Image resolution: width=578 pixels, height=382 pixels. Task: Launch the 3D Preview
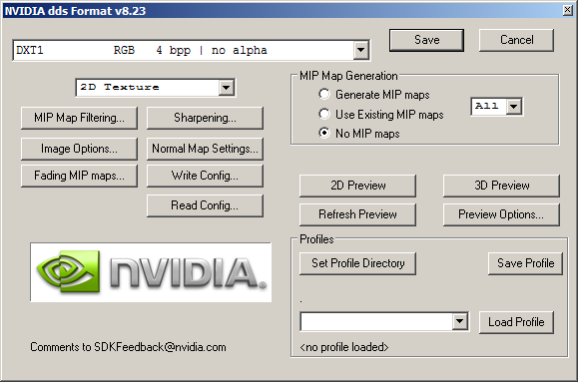(501, 186)
